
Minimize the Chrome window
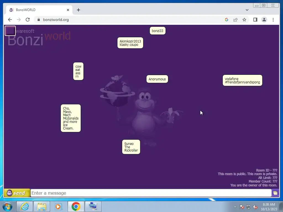click(257, 5)
